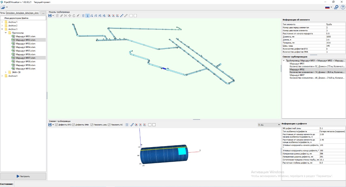The width and height of the screenshot is (346, 187).
Task: Open the save options arrow in the model toolbar
Action: [x=53, y=16]
